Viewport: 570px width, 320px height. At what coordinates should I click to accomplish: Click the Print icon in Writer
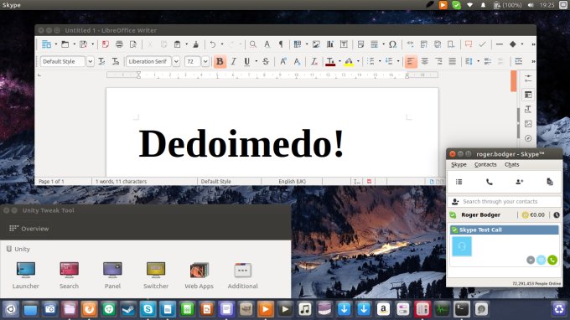pyautogui.click(x=119, y=44)
